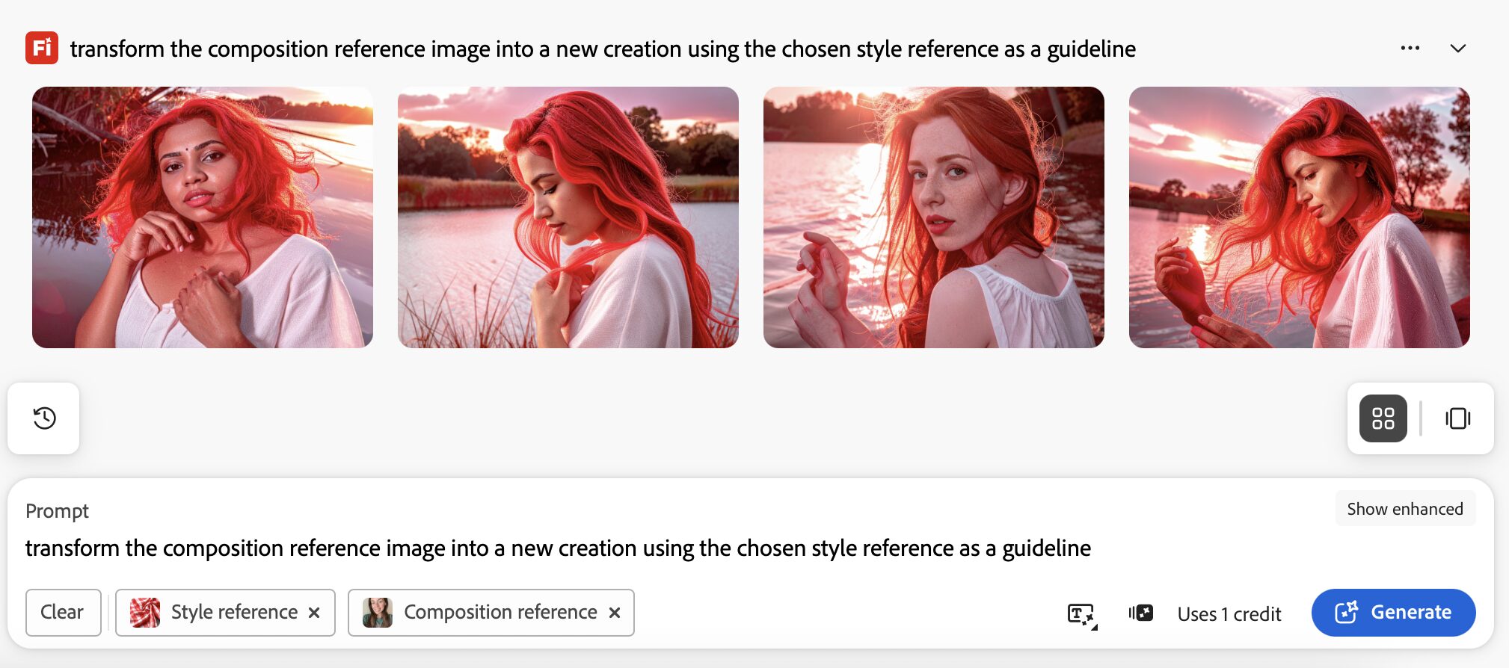The width and height of the screenshot is (1509, 668).
Task: Open the three-dot more options menu
Action: click(1410, 49)
